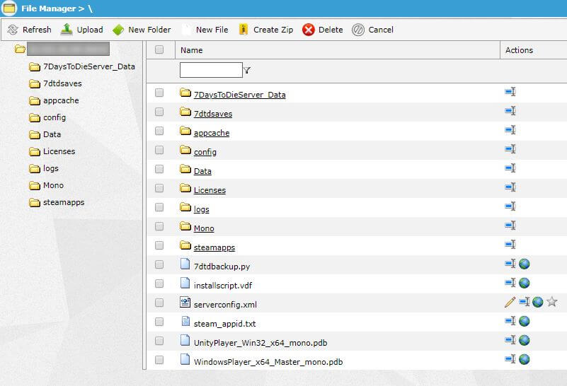Screen dimensions: 567x386
Task: Select the serverconfig.xml row checkbox
Action: coord(159,303)
